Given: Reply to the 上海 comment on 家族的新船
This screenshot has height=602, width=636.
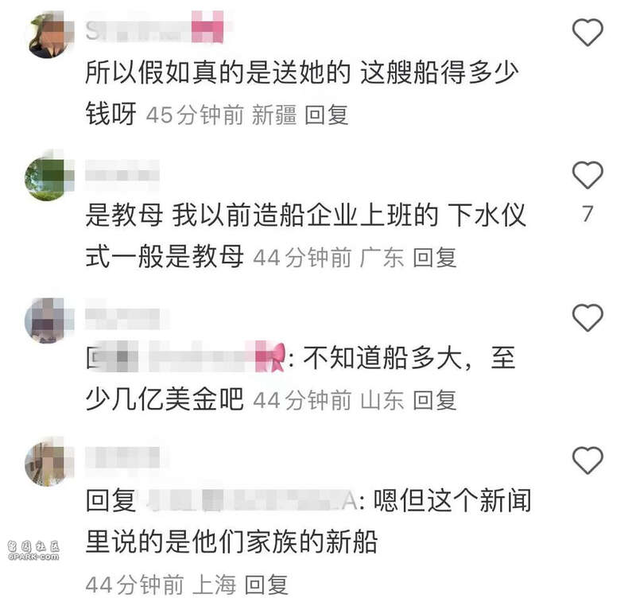Looking at the screenshot, I should tap(266, 585).
